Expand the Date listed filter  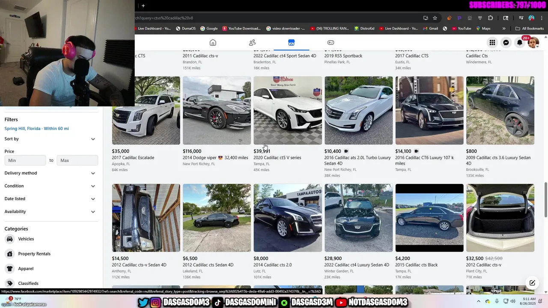point(51,199)
